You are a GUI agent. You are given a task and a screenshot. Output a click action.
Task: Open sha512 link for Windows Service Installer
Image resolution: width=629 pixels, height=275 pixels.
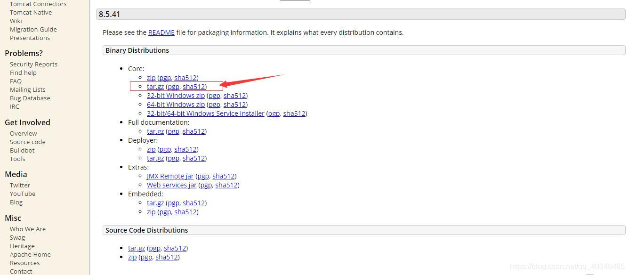pos(294,113)
